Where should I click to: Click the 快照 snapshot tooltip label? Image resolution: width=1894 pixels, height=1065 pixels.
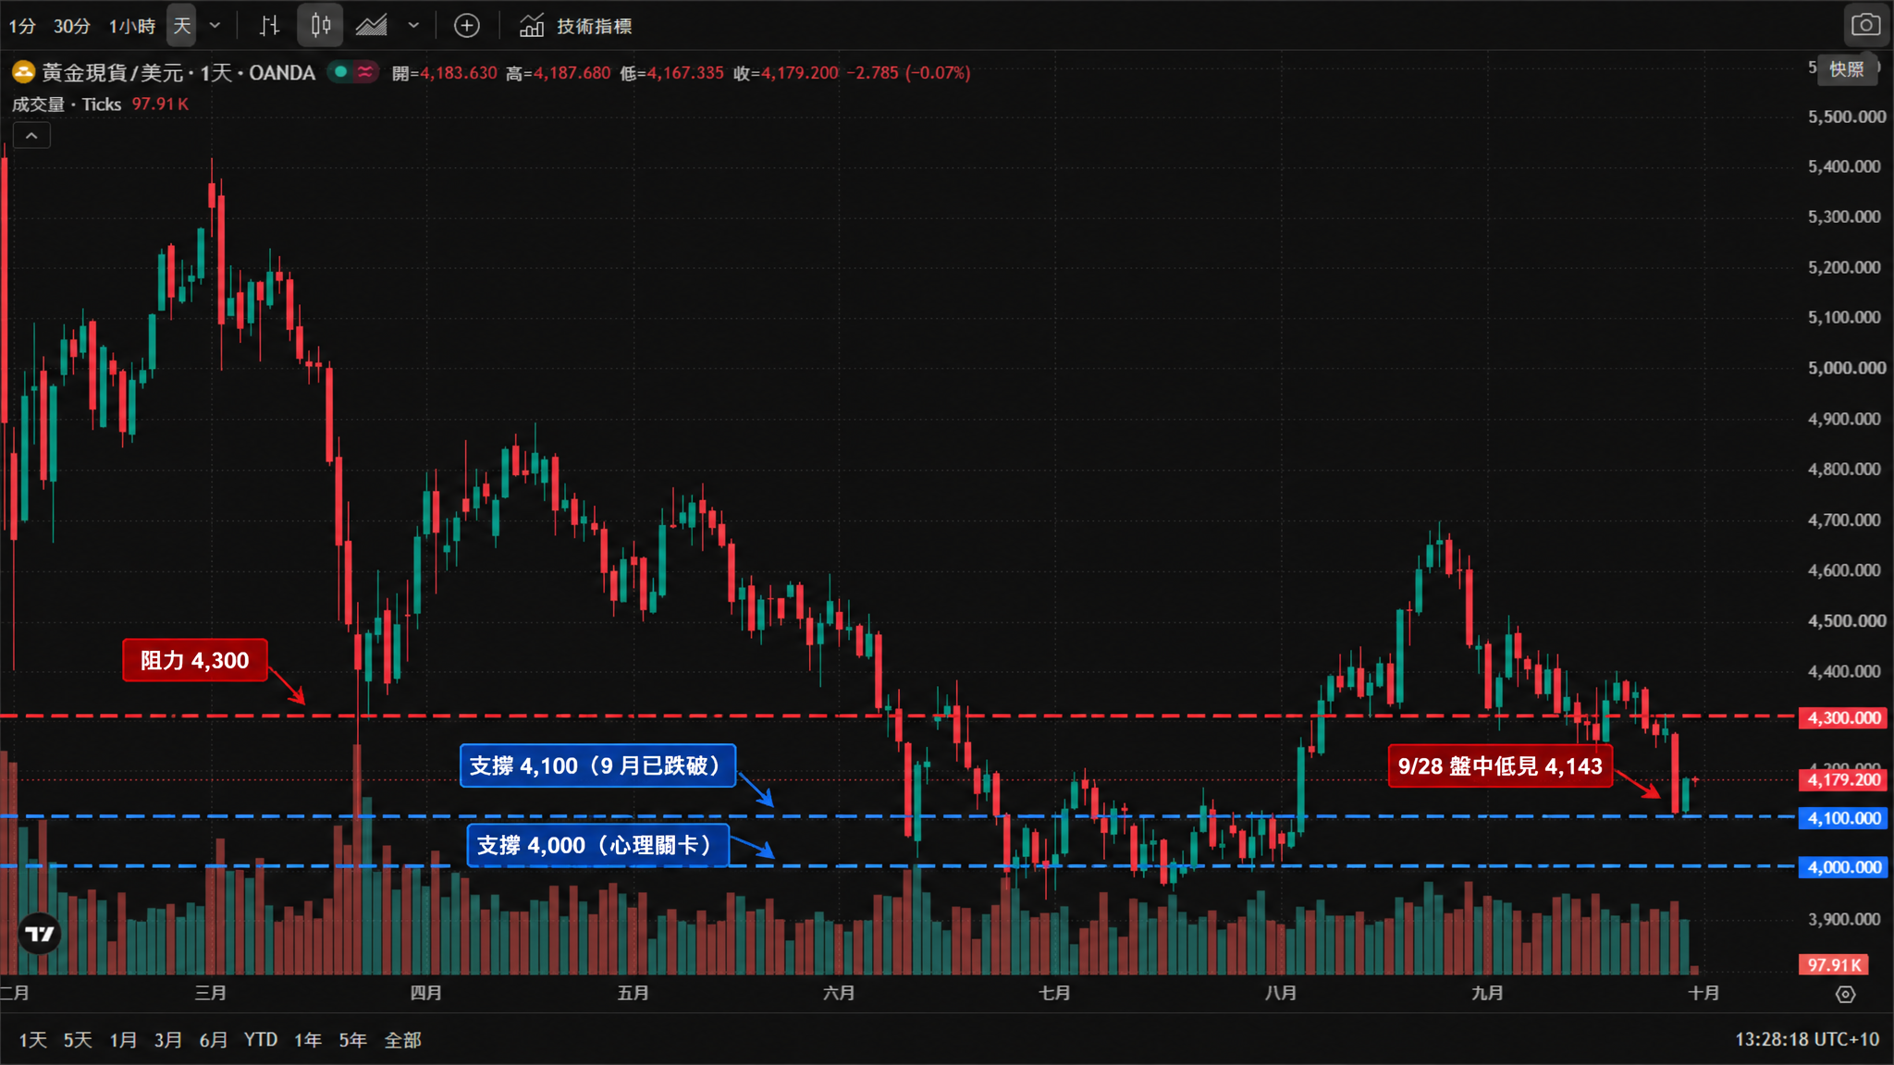[1847, 69]
